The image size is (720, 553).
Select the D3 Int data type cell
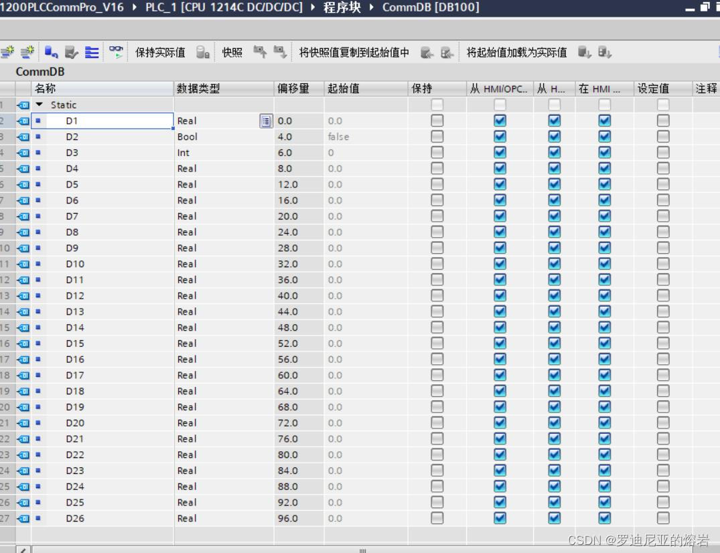(224, 153)
